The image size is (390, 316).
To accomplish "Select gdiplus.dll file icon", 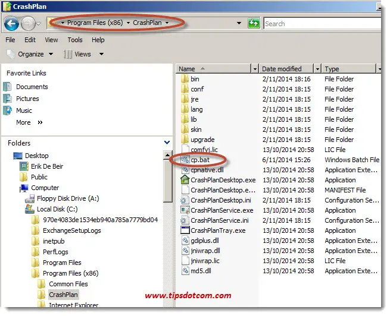I will (x=185, y=241).
